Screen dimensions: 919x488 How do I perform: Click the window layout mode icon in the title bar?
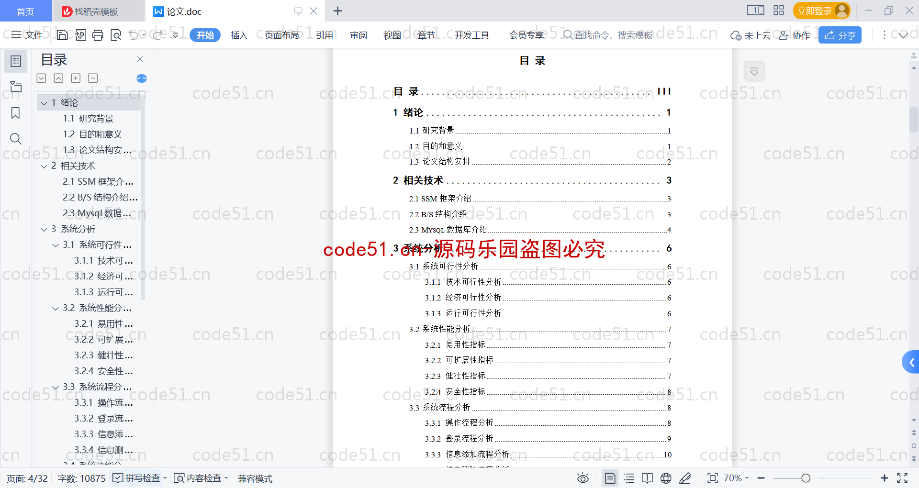pyautogui.click(x=755, y=11)
